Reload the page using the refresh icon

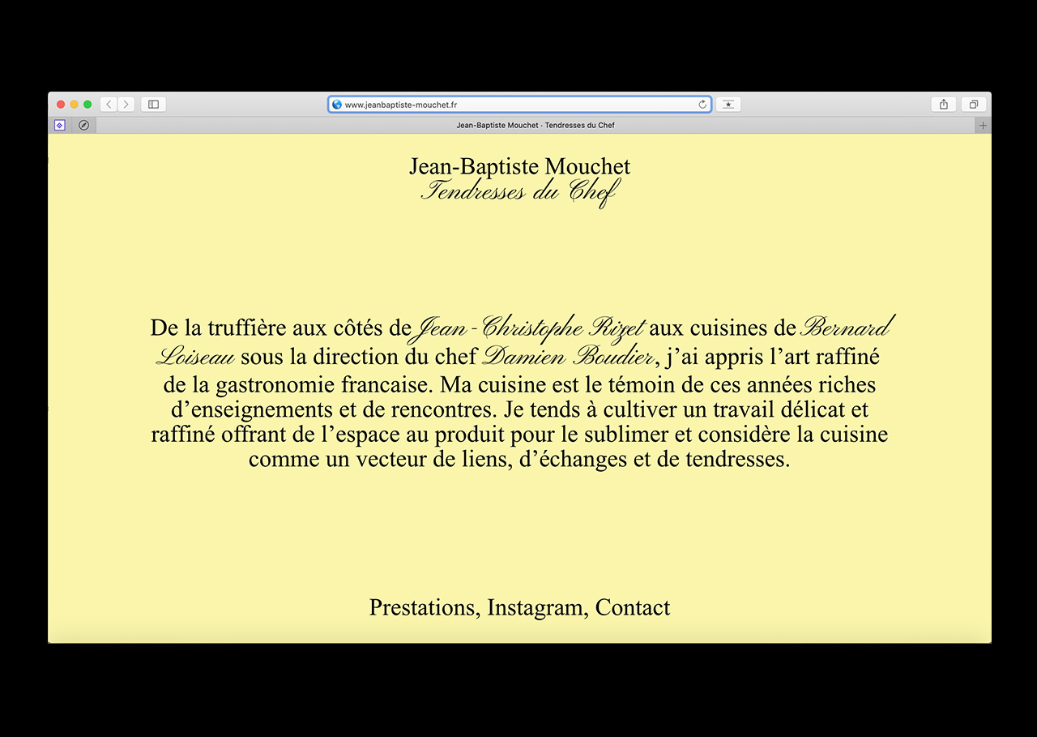pyautogui.click(x=702, y=105)
